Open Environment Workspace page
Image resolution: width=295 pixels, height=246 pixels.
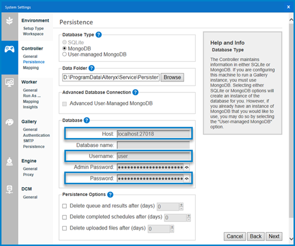(x=33, y=34)
